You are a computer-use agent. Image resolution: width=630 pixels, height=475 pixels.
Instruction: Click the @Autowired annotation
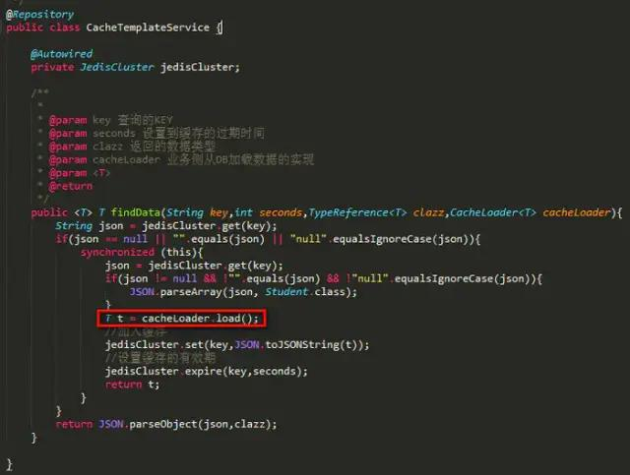click(61, 54)
